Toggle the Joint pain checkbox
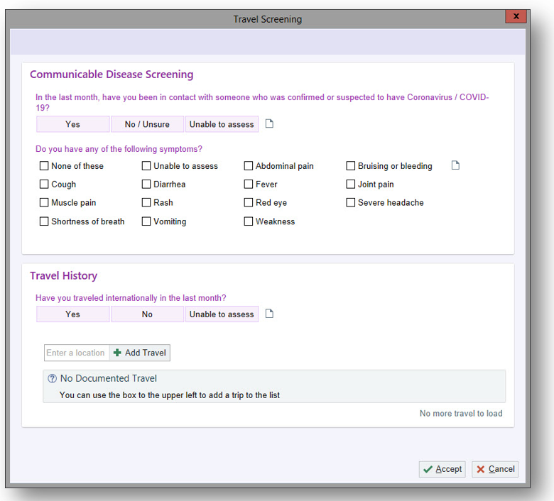Screen dimensions: 554x501 [x=351, y=185]
